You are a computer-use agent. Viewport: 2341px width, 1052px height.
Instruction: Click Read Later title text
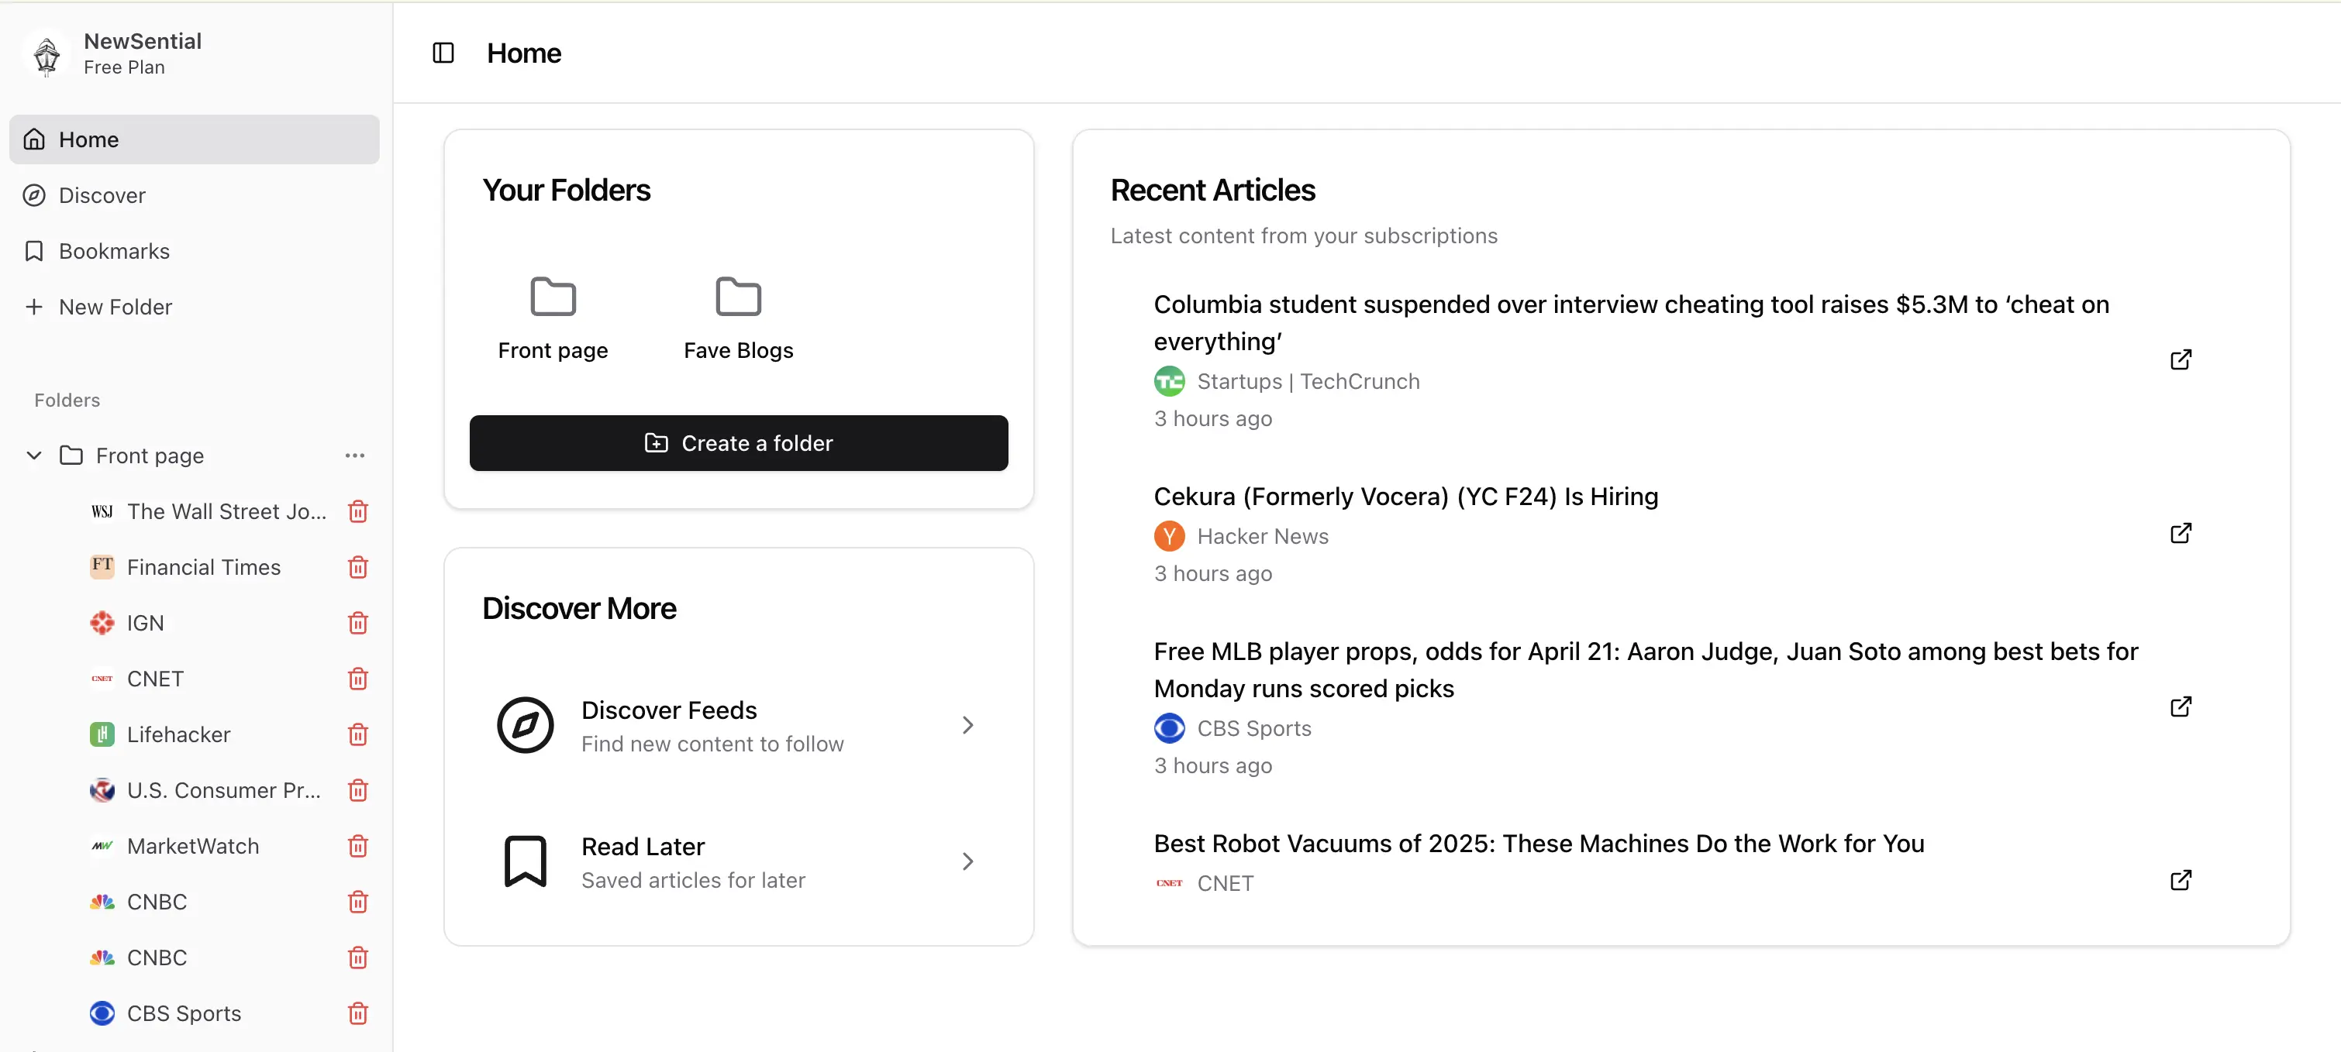[x=643, y=846]
